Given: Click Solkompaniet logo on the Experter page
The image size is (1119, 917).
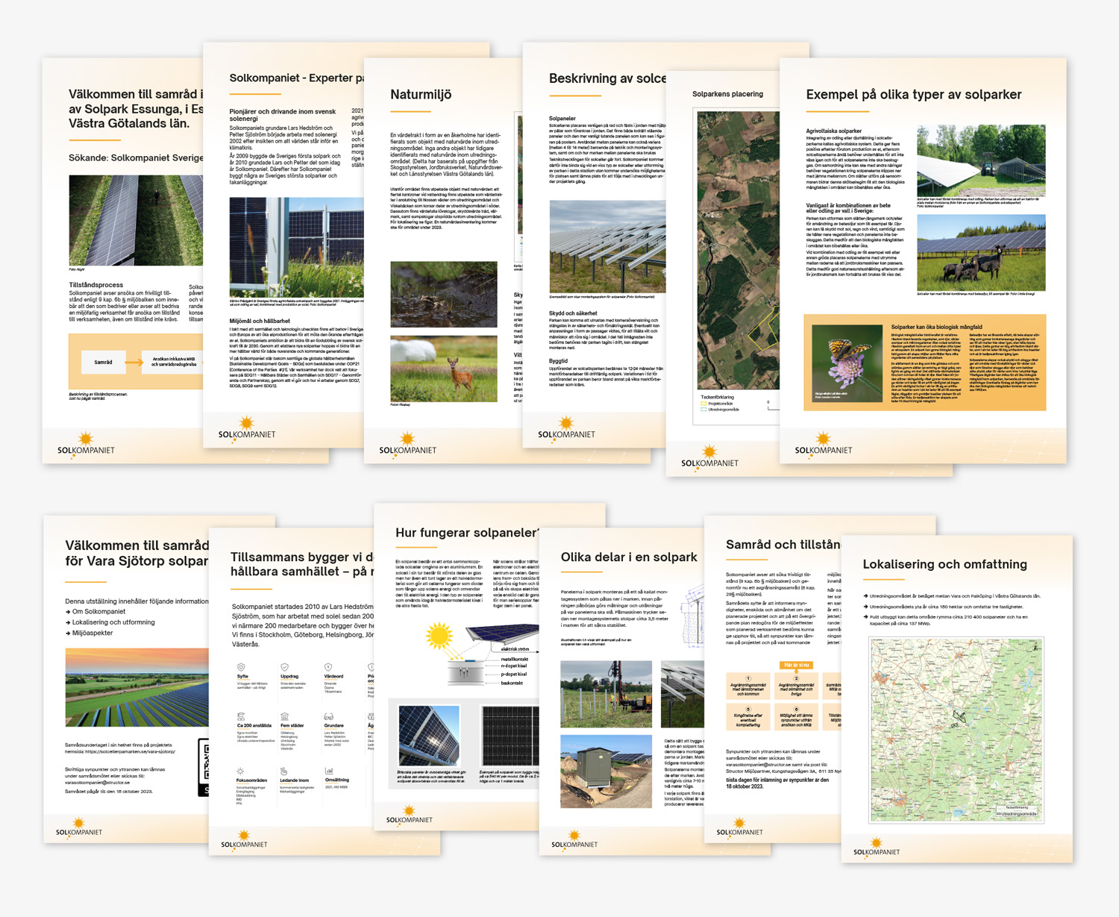Looking at the screenshot, I should 247,428.
